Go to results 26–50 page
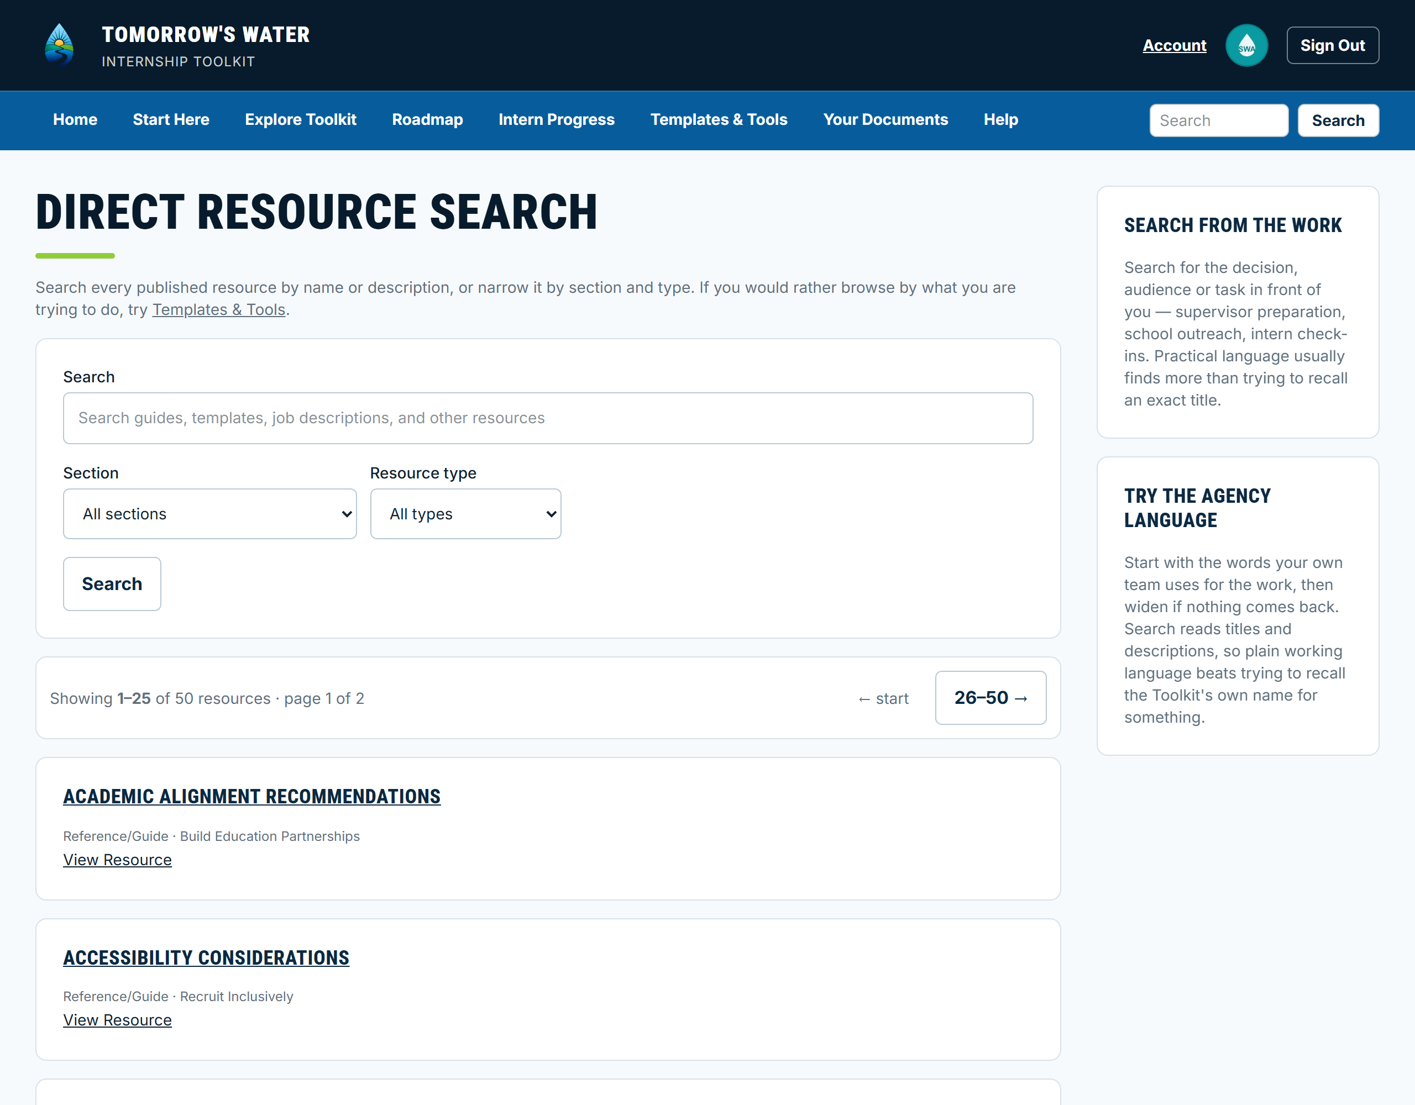 point(990,698)
